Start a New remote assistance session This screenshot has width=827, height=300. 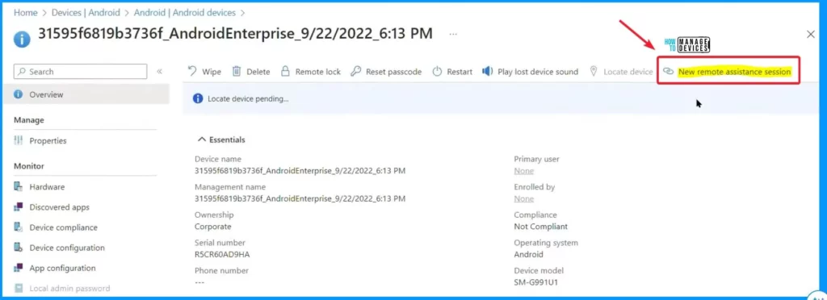pyautogui.click(x=734, y=72)
